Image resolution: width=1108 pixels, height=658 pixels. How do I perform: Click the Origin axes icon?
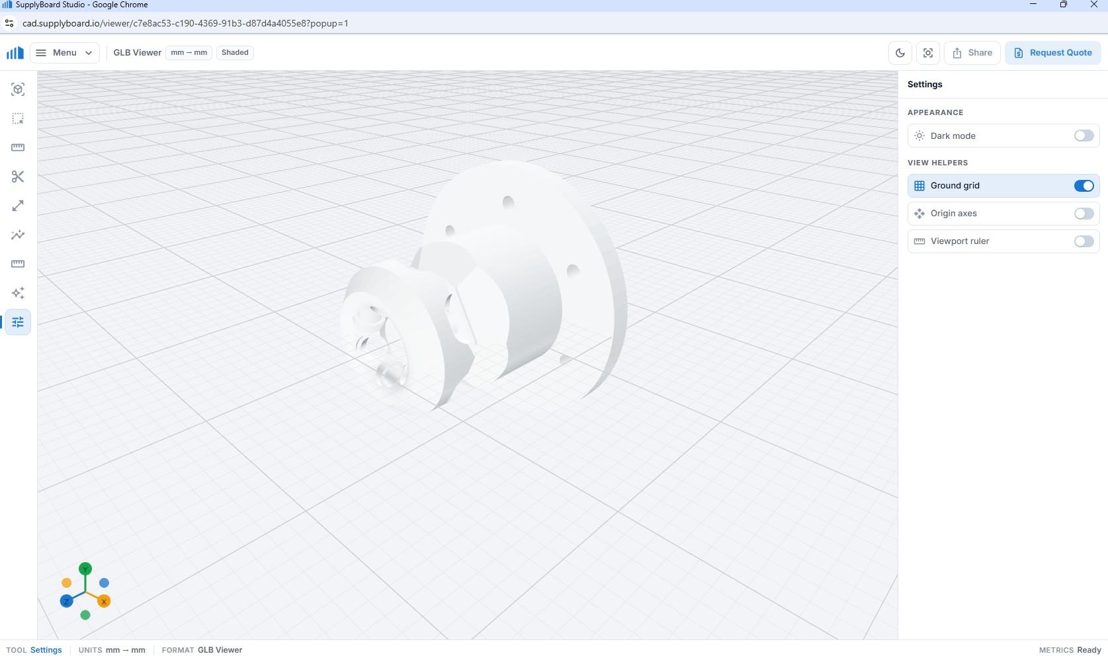pos(919,214)
